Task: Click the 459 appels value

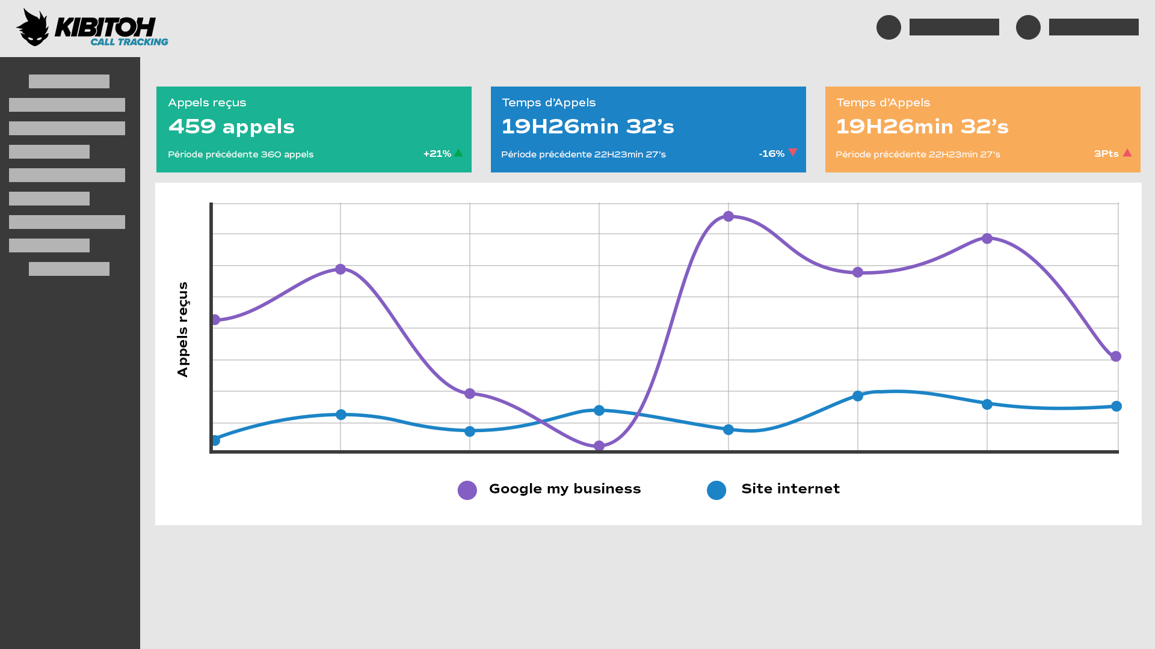Action: [232, 127]
